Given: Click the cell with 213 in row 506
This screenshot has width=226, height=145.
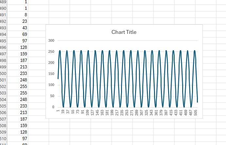Looking at the screenshot, I should pos(18,112).
